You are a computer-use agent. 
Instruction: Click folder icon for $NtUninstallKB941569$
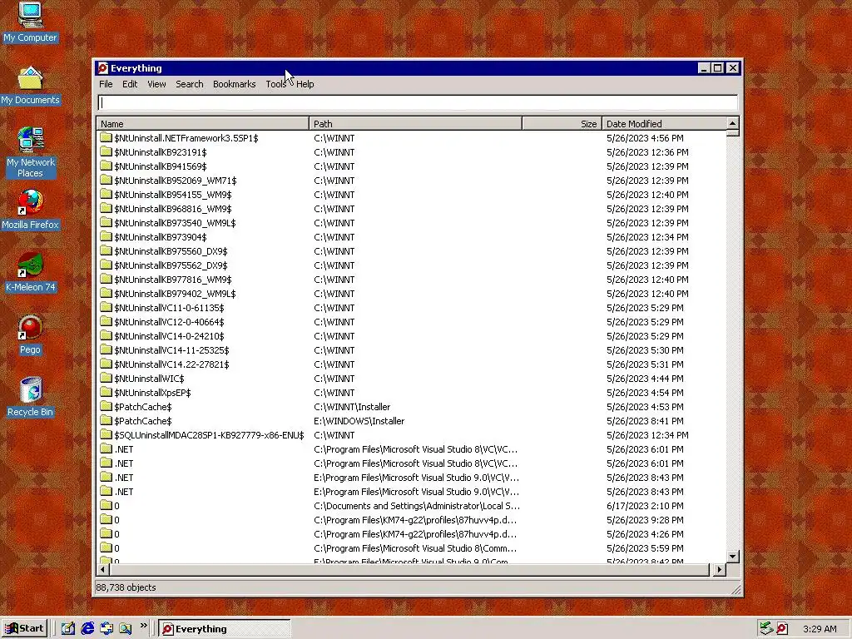[x=106, y=166]
